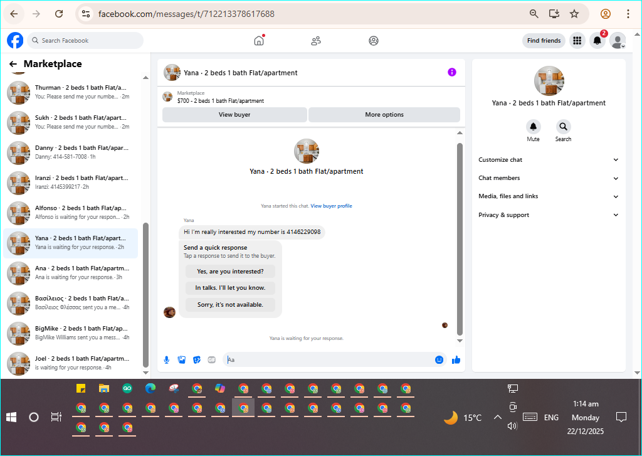Attach a photo using the image icon
Screen dimensions: 642x456
point(181,360)
